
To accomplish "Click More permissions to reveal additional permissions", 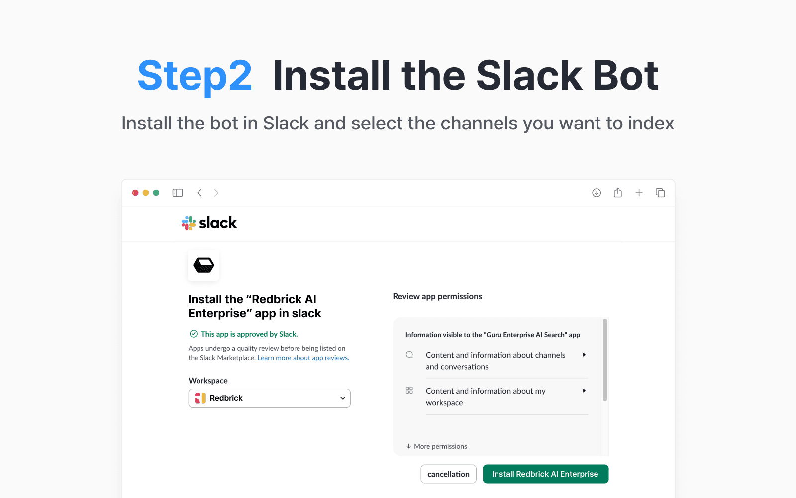I will click(x=436, y=446).
